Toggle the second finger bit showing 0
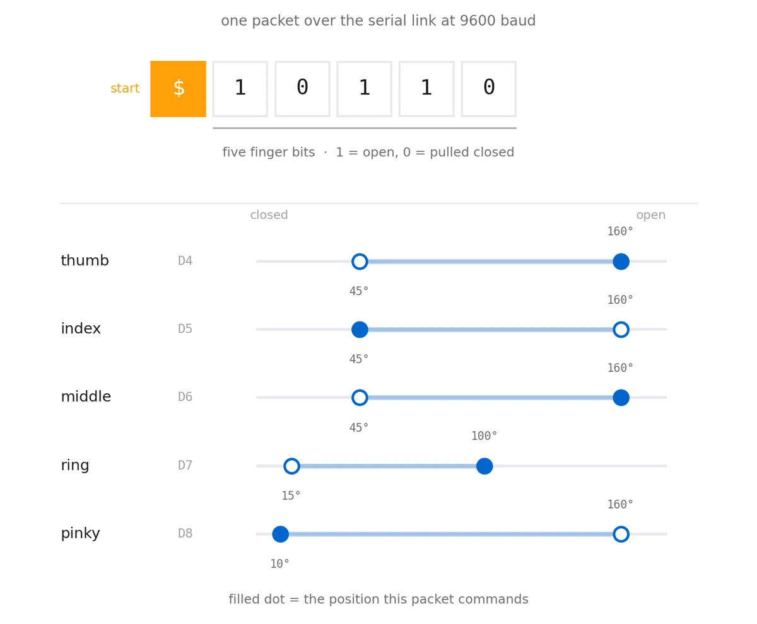Screen dimensions: 757x624 pos(302,89)
